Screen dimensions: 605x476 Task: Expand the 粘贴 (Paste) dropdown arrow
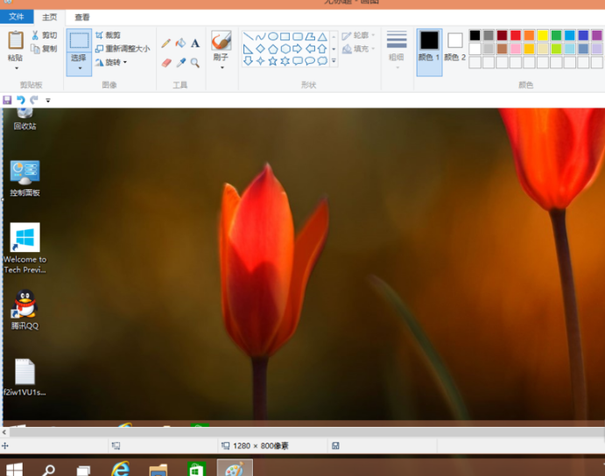click(16, 67)
